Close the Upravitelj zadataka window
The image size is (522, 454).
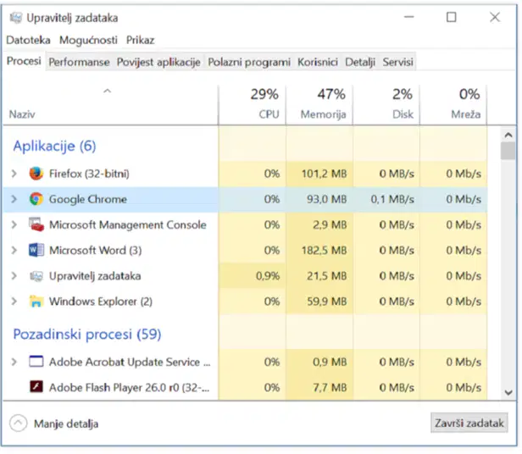[x=495, y=17]
